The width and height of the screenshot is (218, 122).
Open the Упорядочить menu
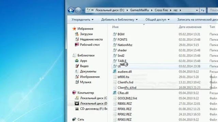(x=82, y=20)
